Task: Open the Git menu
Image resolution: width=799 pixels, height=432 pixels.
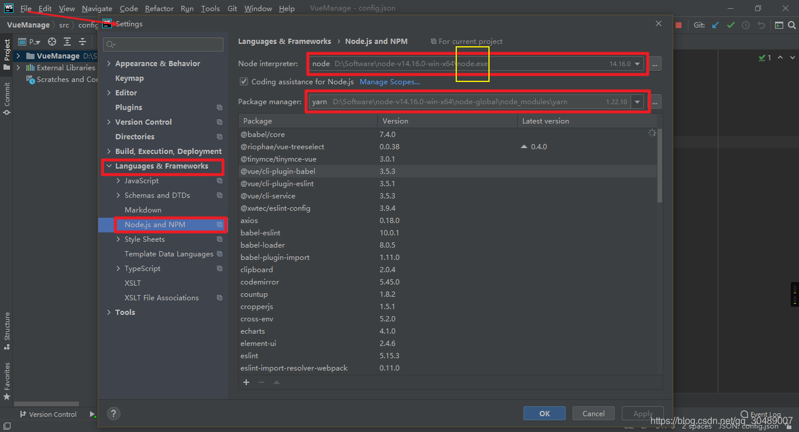Action: pyautogui.click(x=232, y=8)
